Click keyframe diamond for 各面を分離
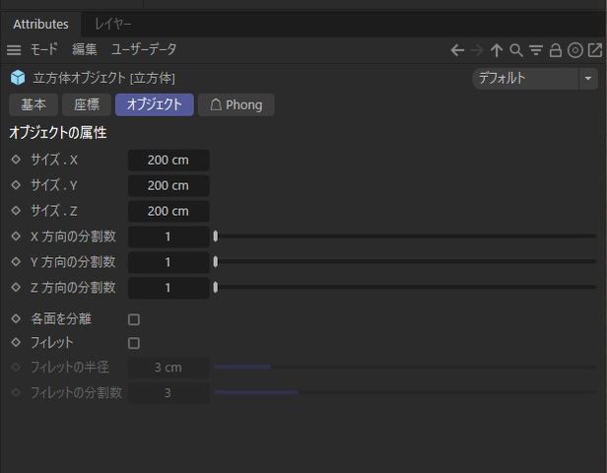Screen dimensions: 607x473 pyautogui.click(x=16, y=318)
